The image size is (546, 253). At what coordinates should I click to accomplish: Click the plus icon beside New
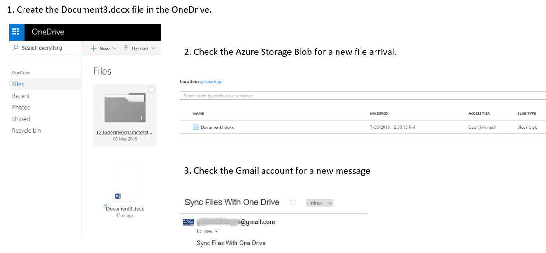[93, 48]
